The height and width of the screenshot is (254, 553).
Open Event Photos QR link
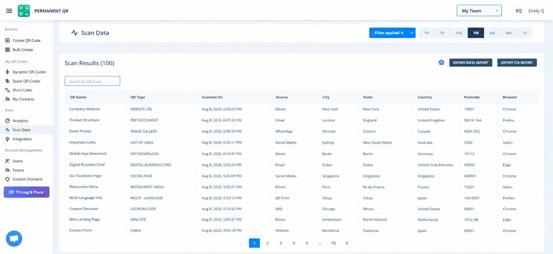[80, 131]
